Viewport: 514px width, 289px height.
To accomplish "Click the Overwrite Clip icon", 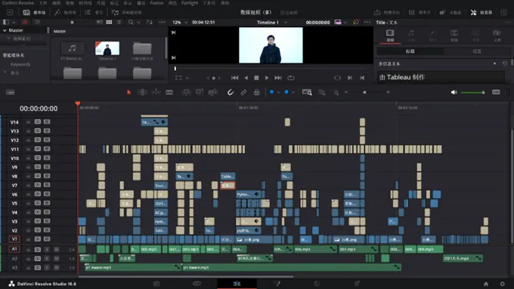I will [200, 92].
